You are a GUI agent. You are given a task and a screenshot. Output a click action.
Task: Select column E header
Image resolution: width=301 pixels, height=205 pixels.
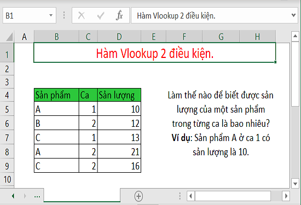coord(154,37)
